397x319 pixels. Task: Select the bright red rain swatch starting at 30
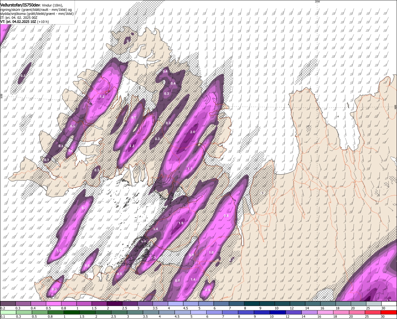click(x=389, y=312)
